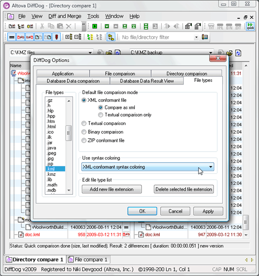This screenshot has height=276, width=259.
Task: Click the display current difference icon
Action: (146, 26)
